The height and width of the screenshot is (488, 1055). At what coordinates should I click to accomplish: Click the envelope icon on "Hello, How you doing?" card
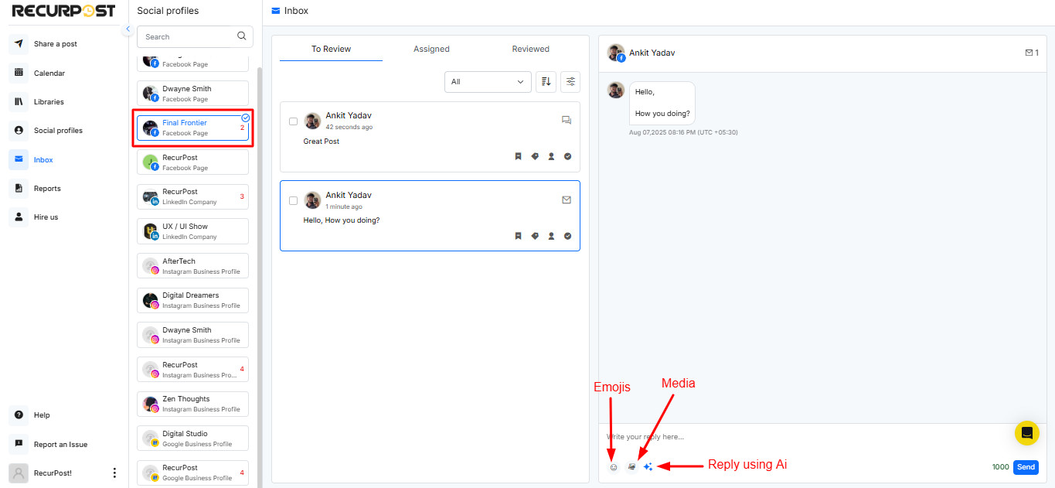pos(567,200)
